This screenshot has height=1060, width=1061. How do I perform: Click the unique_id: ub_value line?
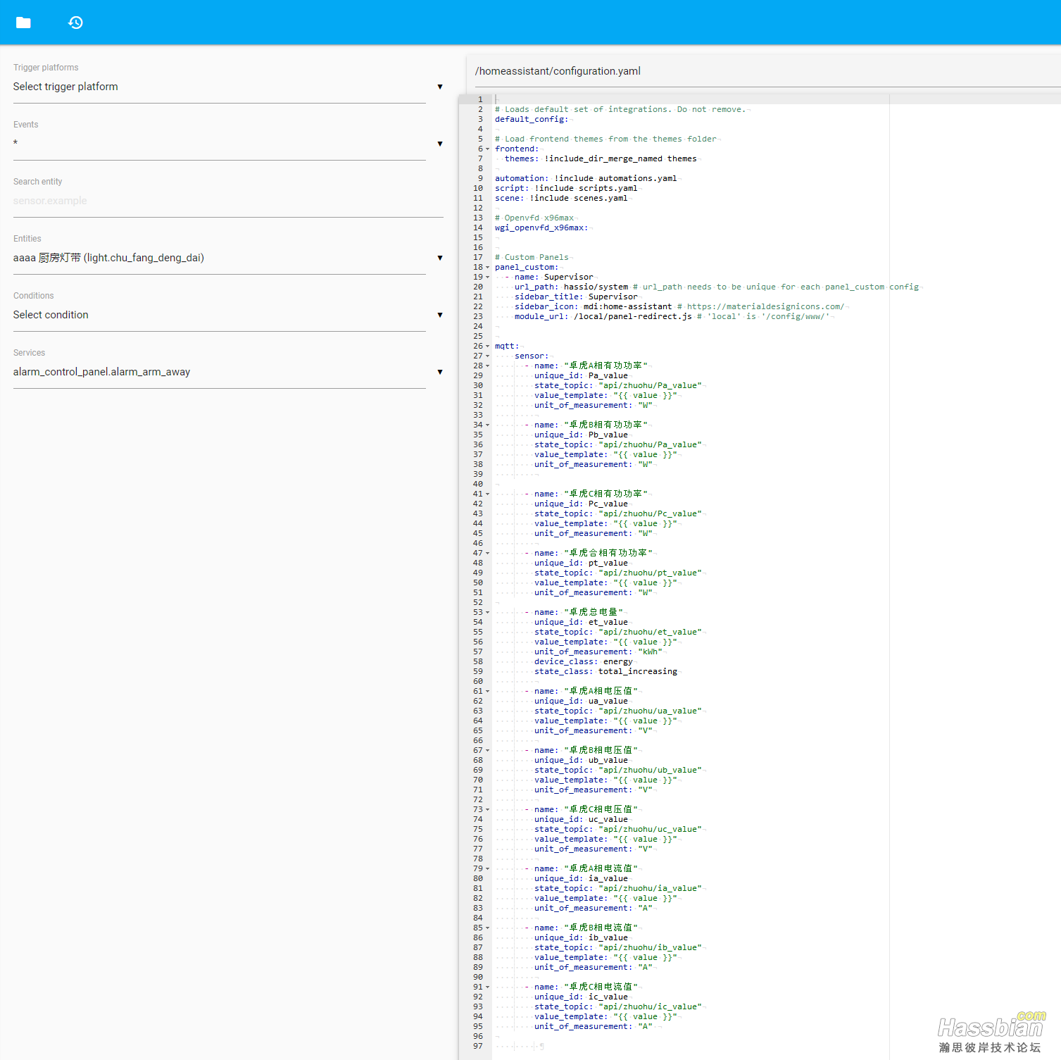pos(581,761)
